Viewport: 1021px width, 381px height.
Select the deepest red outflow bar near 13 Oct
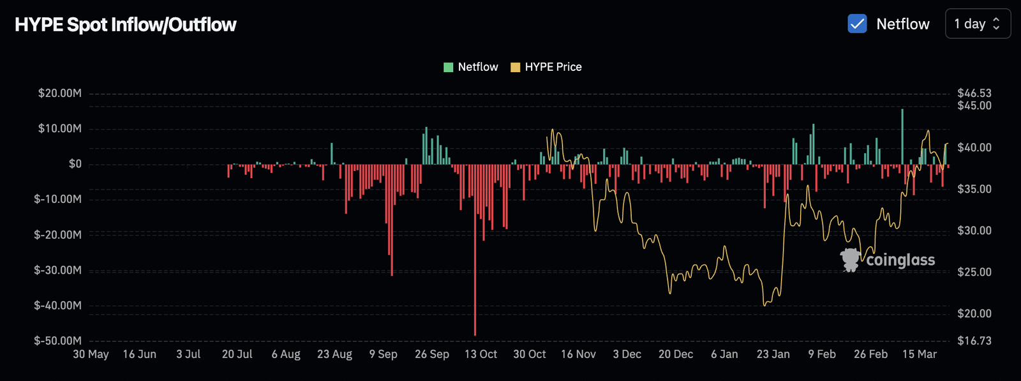click(475, 255)
